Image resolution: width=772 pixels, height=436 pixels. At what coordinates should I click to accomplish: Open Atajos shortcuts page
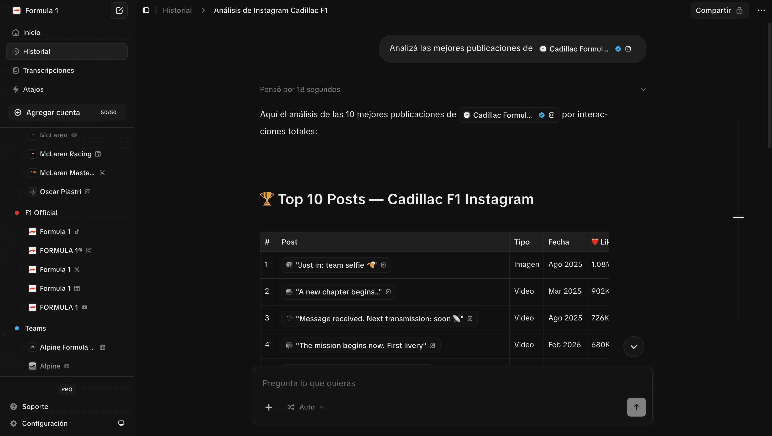pyautogui.click(x=67, y=89)
